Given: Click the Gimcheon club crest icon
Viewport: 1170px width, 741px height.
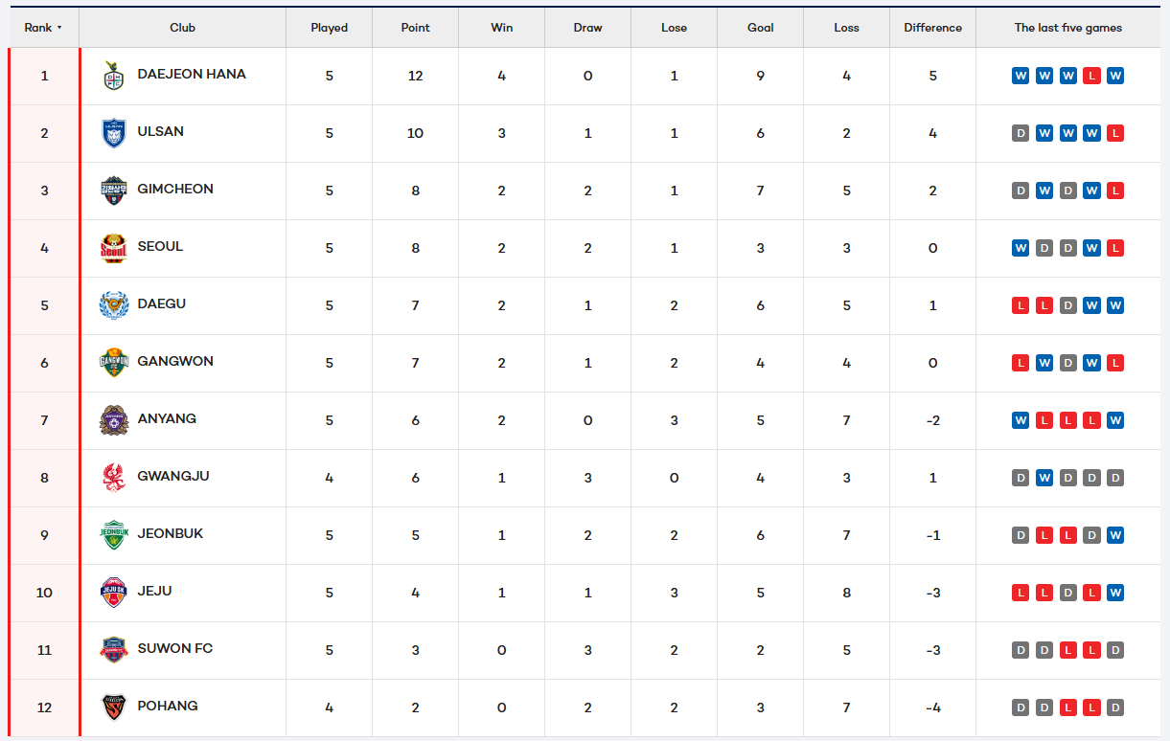Looking at the screenshot, I should 114,191.
